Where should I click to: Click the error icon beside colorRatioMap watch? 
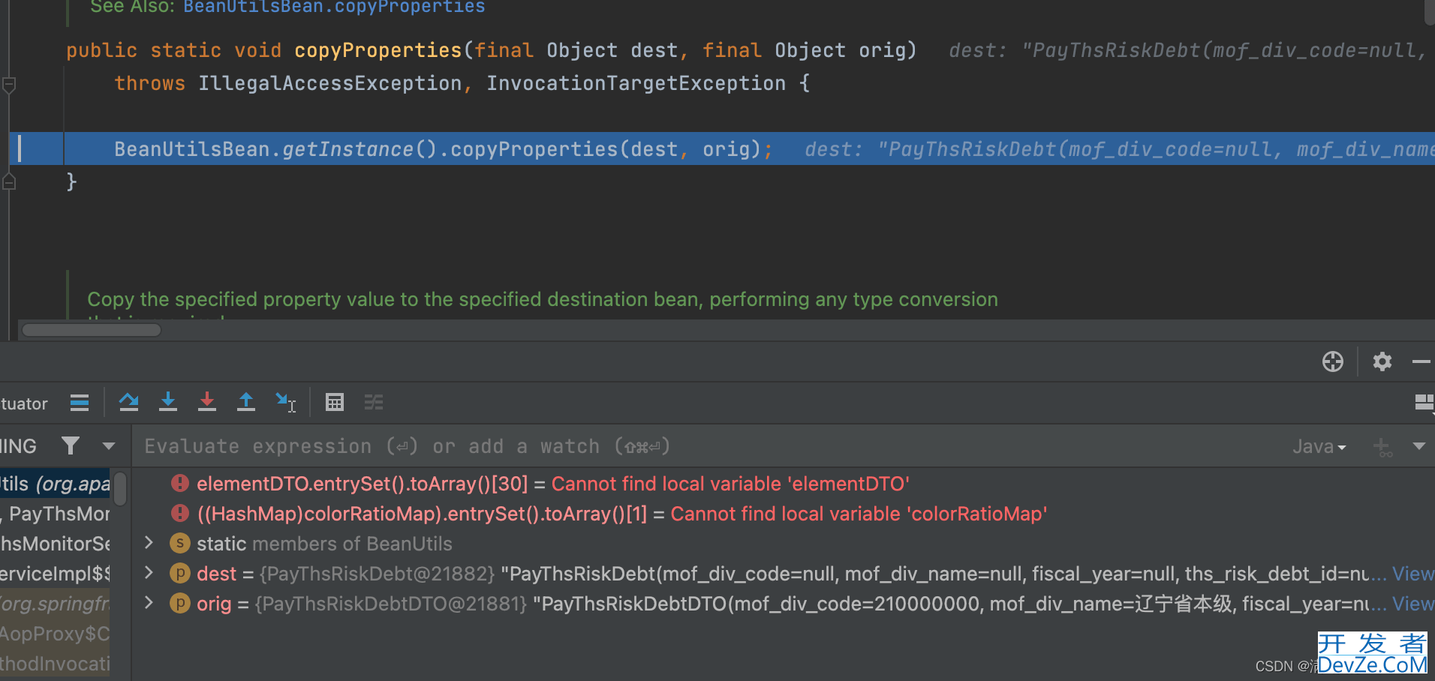[180, 513]
